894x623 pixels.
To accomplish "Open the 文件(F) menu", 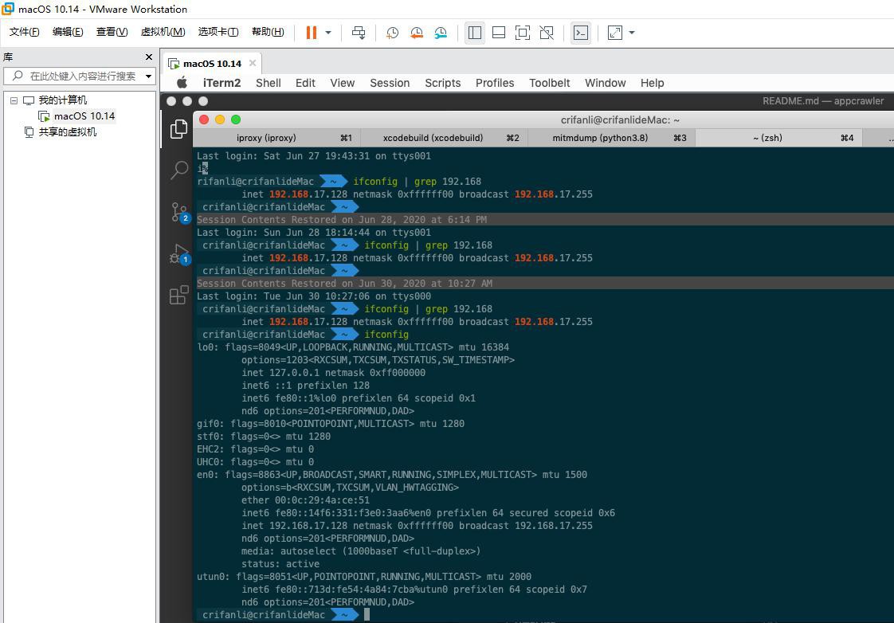I will (x=25, y=32).
